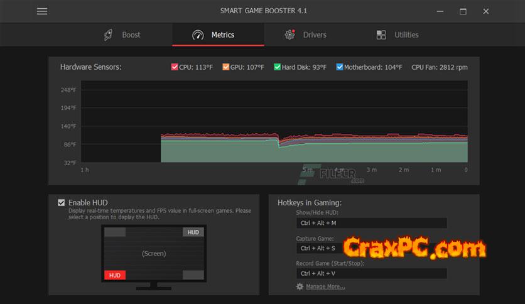Select bottom-left red HUD position

tap(115, 275)
